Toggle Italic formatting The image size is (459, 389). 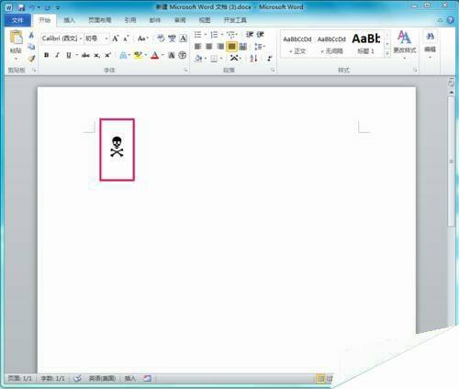click(57, 55)
